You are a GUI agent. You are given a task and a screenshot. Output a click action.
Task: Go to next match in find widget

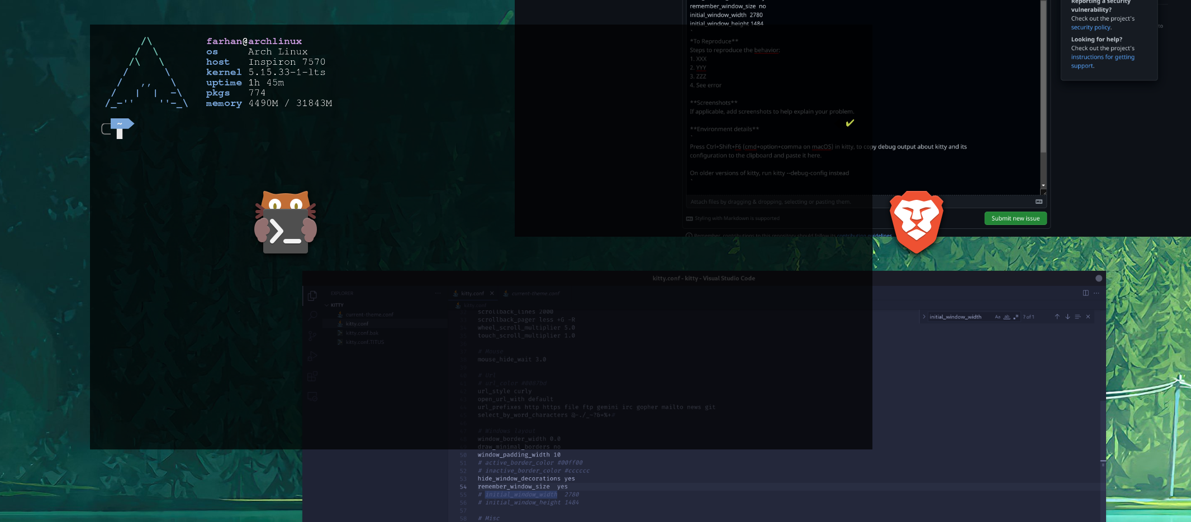(x=1067, y=317)
